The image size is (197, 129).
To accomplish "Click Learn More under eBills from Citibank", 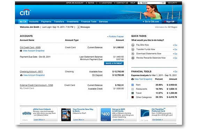I will [39, 120].
